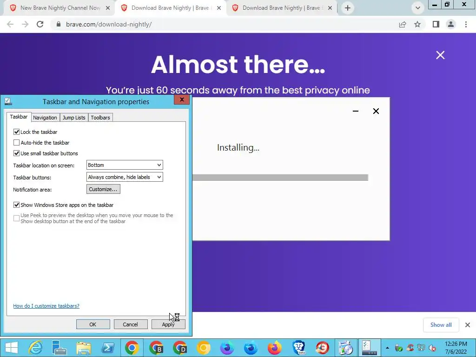Open the tab search dropdown arrow
The height and width of the screenshot is (357, 476).
418,8
